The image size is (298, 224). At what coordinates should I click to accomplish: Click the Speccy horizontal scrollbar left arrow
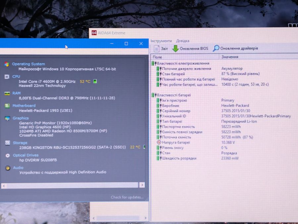click(x=4, y=186)
